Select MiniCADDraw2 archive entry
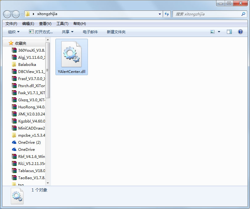Image resolution: width=250 pixels, height=209 pixels. 28,128
